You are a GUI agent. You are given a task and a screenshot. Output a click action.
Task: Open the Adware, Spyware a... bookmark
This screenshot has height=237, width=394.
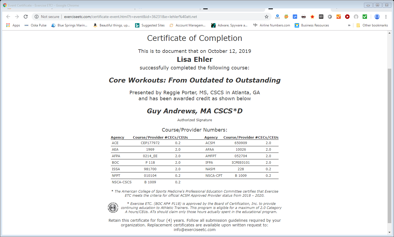[x=229, y=25]
